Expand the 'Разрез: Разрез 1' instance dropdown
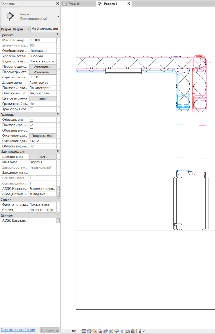The height and width of the screenshot is (334, 215). click(x=15, y=29)
